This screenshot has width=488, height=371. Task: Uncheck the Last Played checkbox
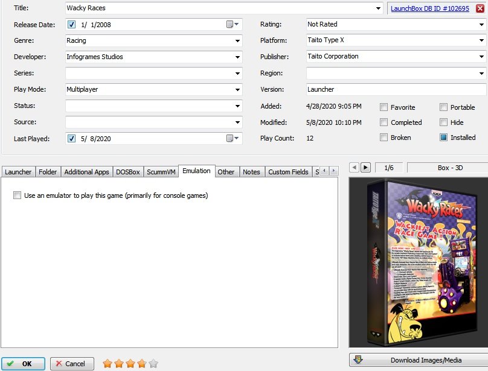pyautogui.click(x=72, y=138)
